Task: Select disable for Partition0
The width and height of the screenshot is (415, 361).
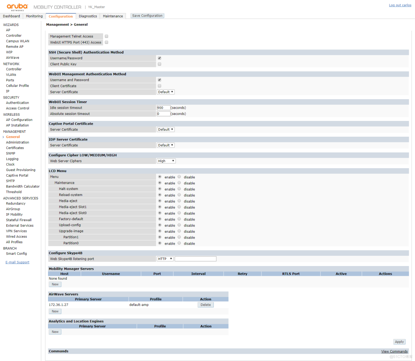Action: (x=179, y=243)
